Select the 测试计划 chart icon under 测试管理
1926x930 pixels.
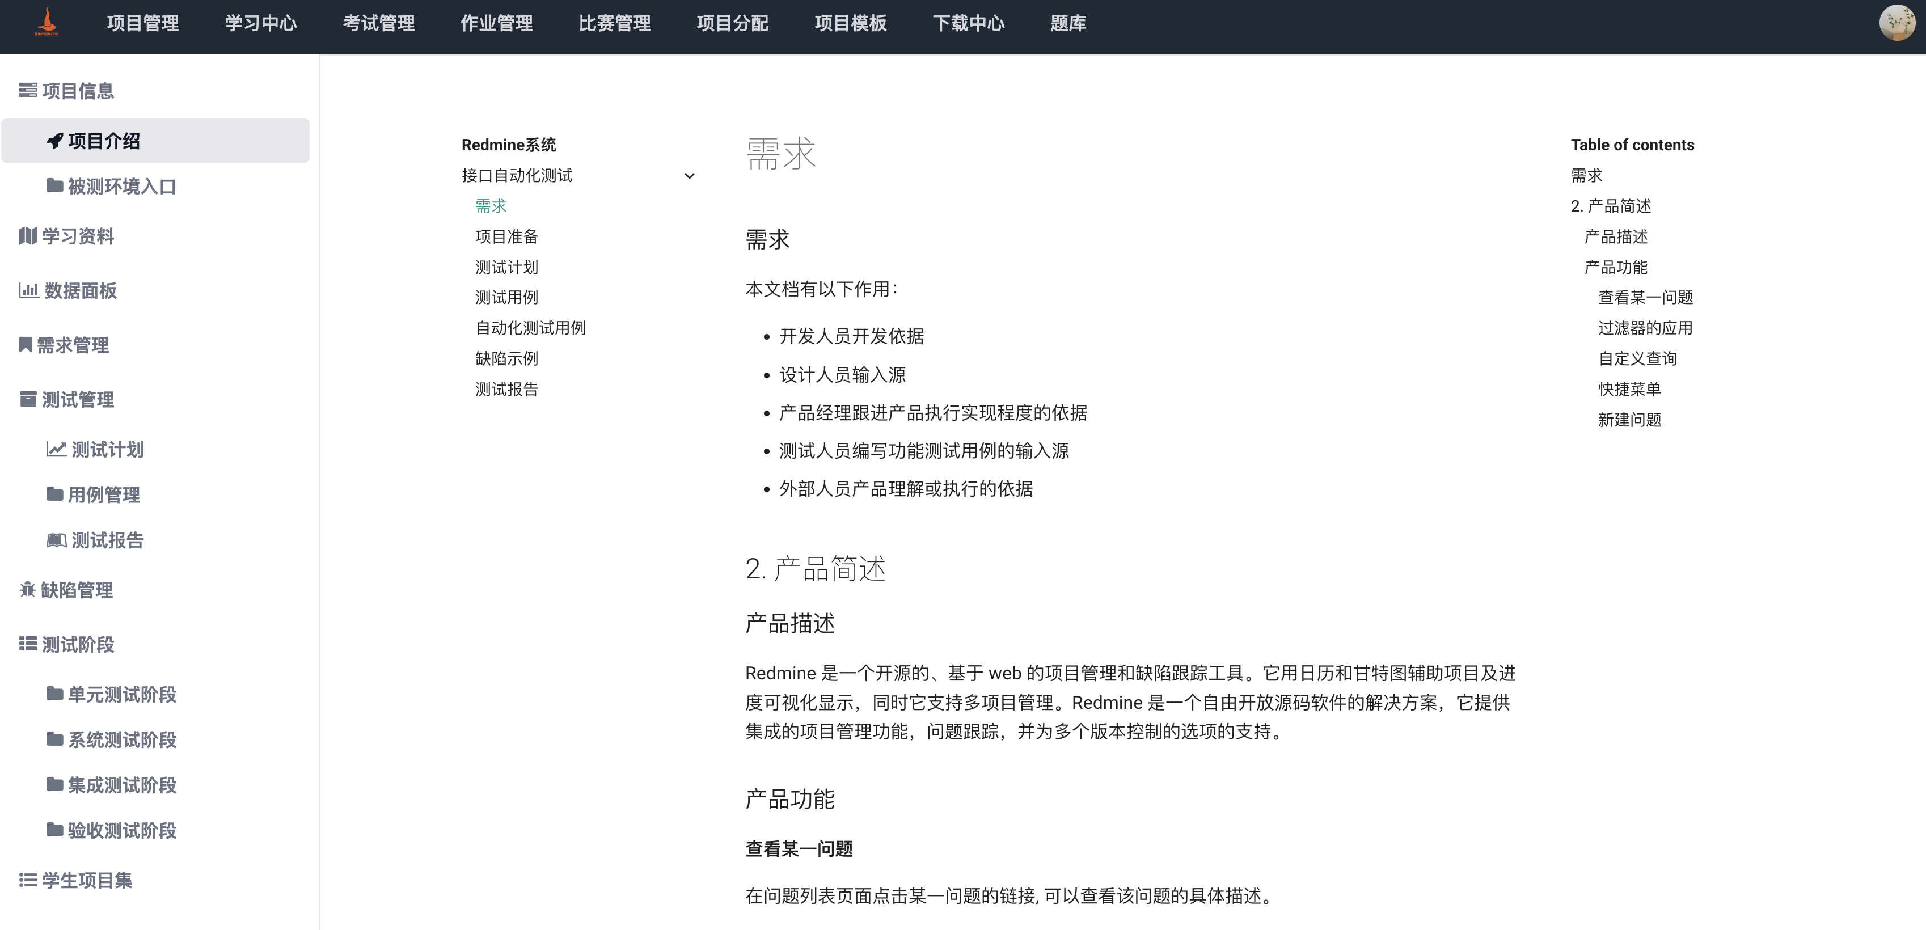coord(54,449)
